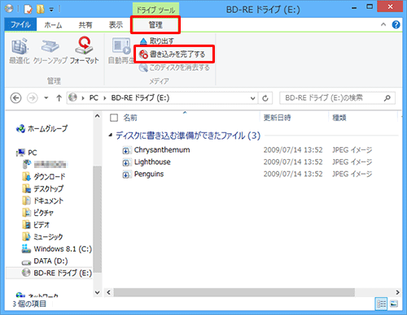Click PC in the address breadcrumb

pos(94,98)
